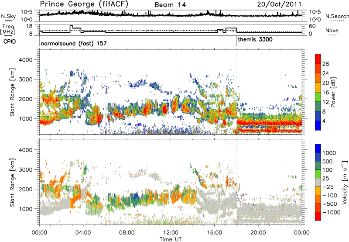The image size is (349, 242).
Task: Click the "Freq. [MHz]" axis label
Action: pos(8,30)
